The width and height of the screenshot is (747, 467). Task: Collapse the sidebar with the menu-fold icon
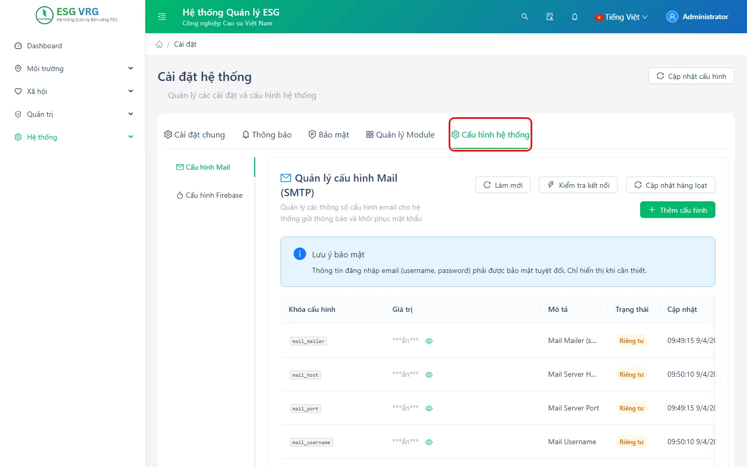[x=162, y=17]
